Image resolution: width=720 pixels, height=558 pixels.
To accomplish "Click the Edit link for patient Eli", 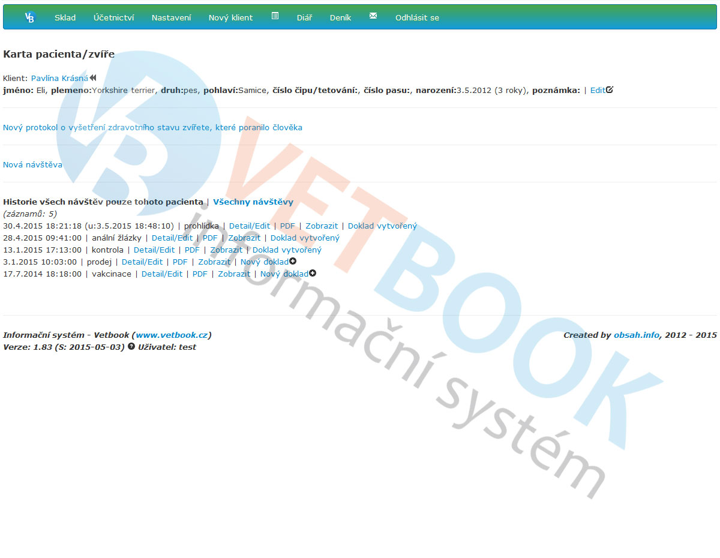I will pos(598,90).
